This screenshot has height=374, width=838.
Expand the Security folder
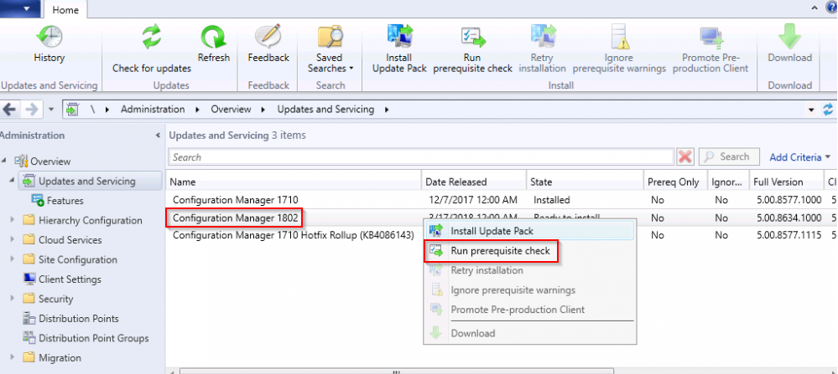coord(13,299)
